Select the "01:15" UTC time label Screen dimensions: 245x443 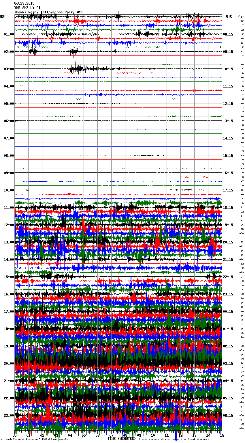(x=228, y=329)
